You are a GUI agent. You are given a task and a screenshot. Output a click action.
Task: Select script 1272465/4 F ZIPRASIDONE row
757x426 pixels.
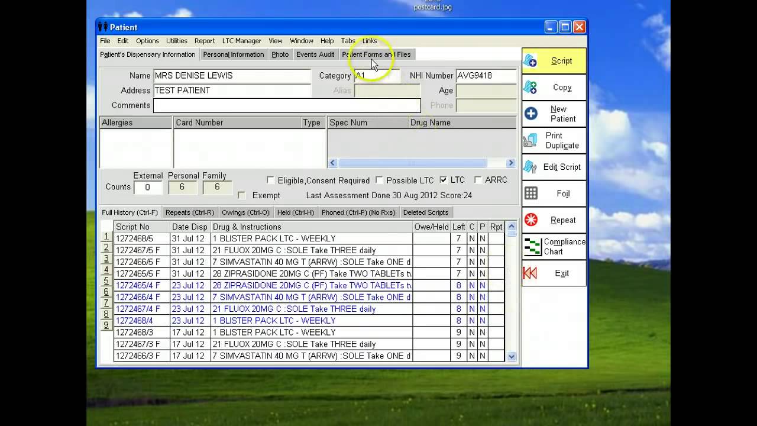(x=309, y=285)
